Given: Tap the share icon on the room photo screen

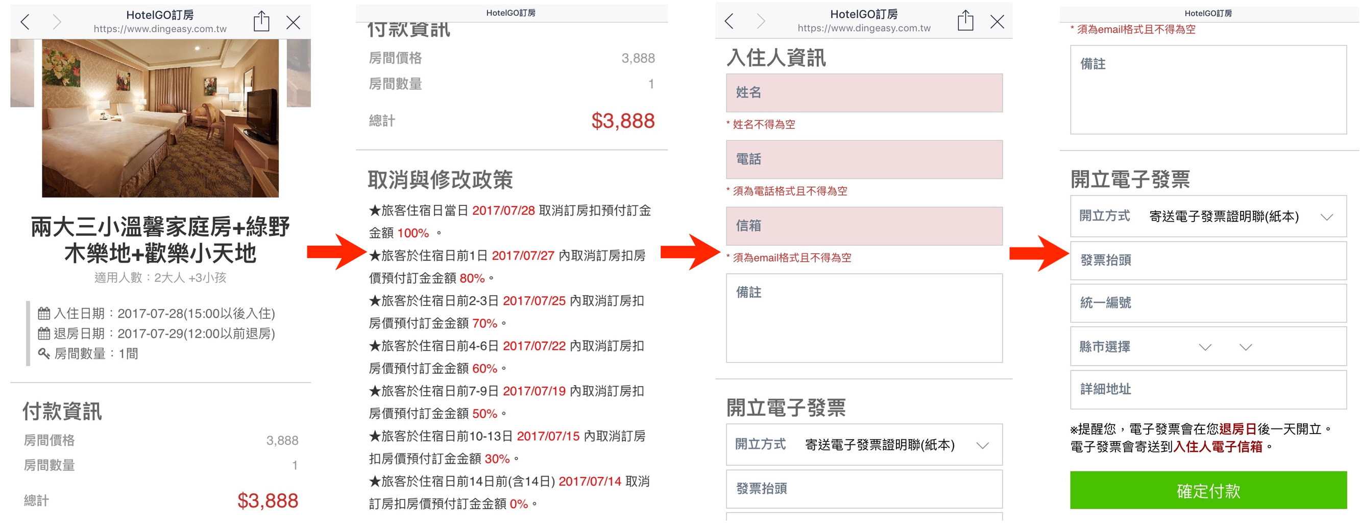Looking at the screenshot, I should [x=261, y=21].
